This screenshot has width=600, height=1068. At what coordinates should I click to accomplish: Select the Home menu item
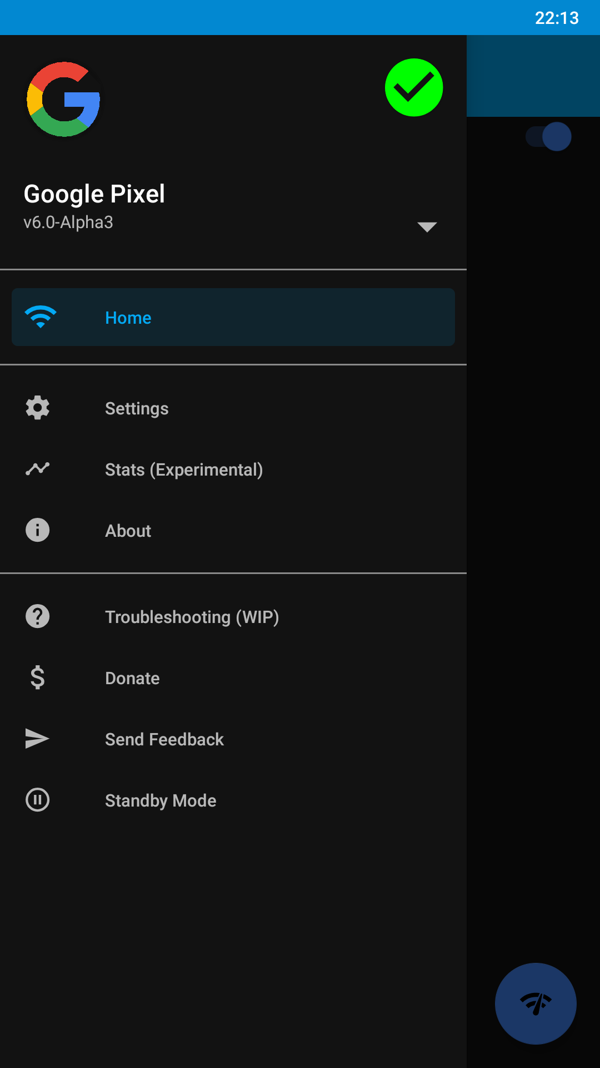[x=128, y=318]
